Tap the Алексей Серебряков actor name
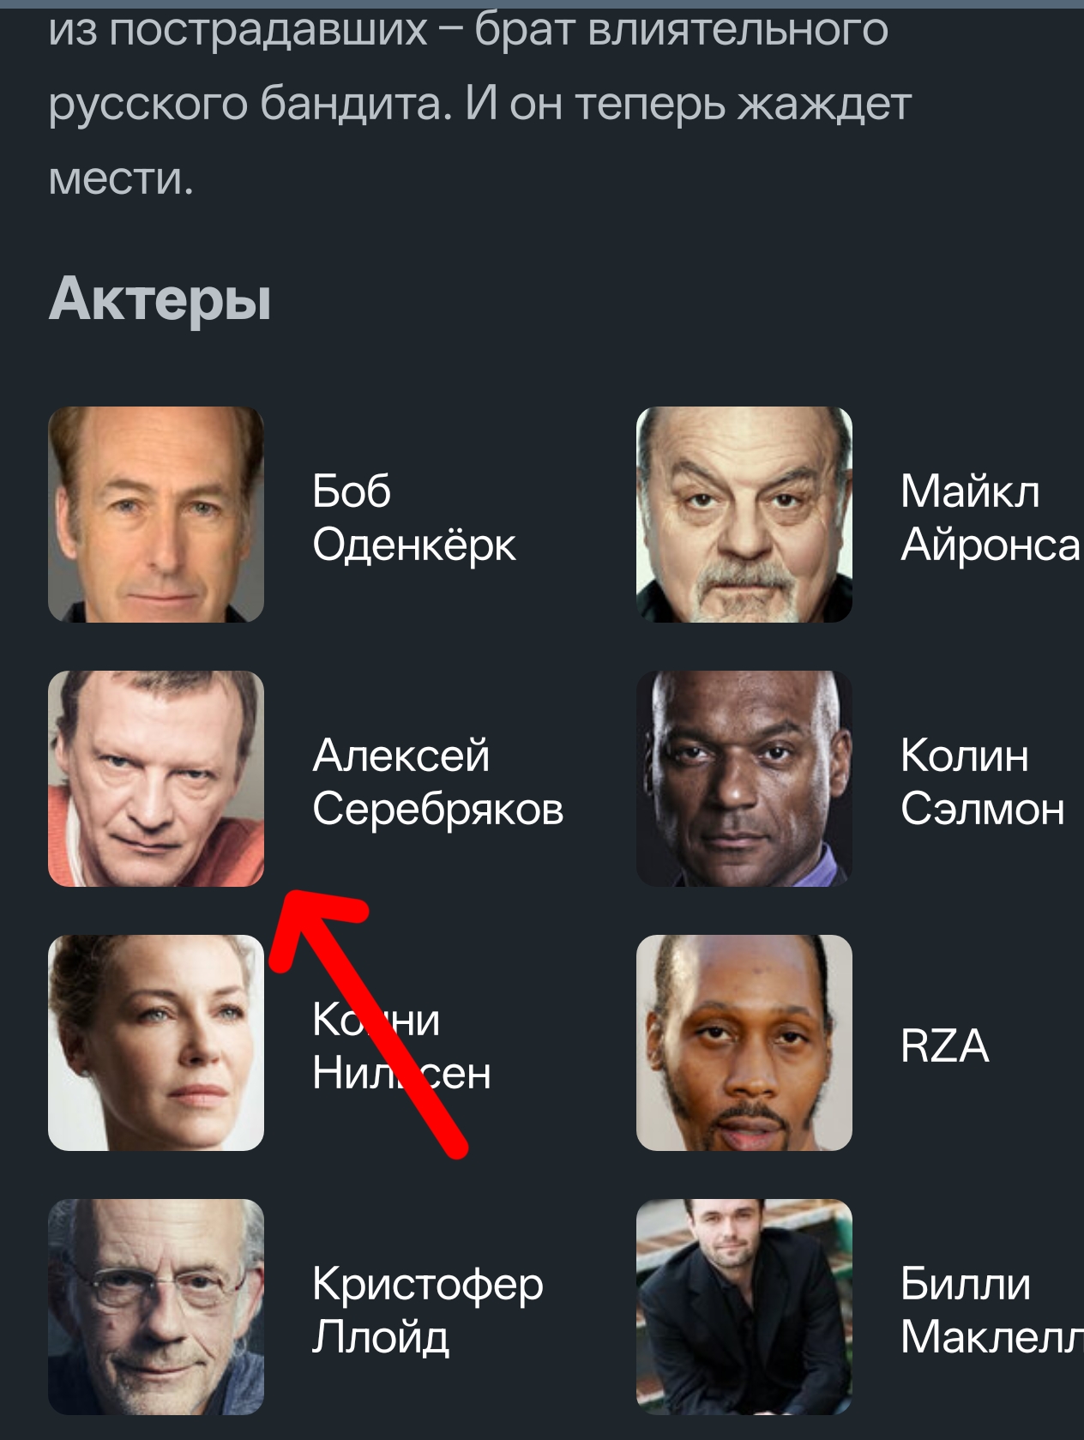The image size is (1084, 1440). tap(438, 781)
